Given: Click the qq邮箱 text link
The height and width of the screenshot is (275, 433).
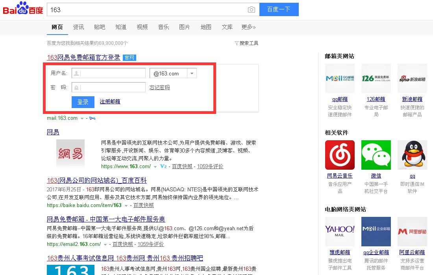Looking at the screenshot, I should tap(340, 99).
